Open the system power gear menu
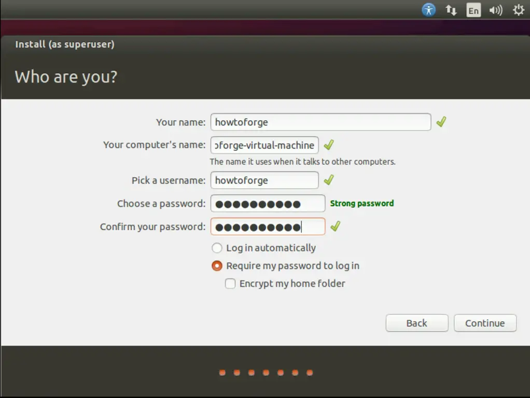This screenshot has height=398, width=530. tap(519, 10)
